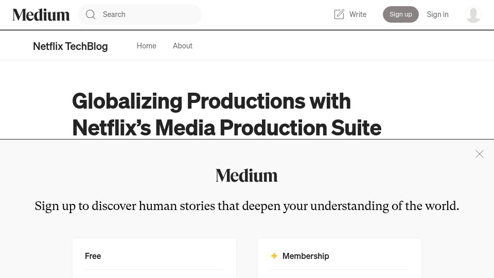Select the Free plan card

154,258
